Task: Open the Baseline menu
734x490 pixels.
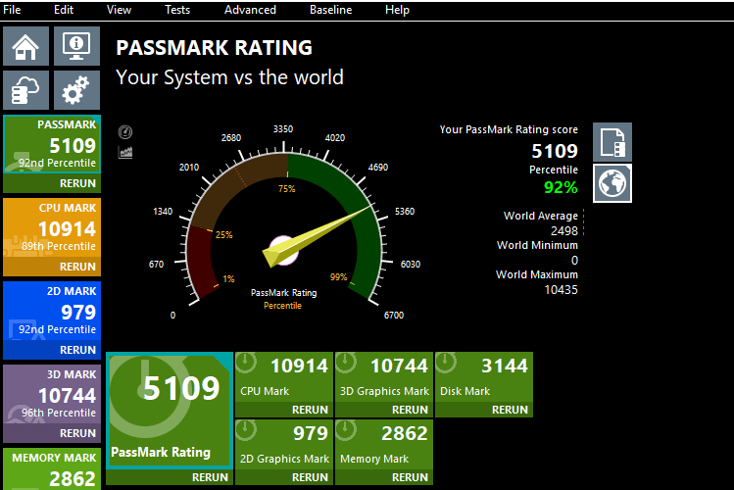Action: tap(330, 10)
